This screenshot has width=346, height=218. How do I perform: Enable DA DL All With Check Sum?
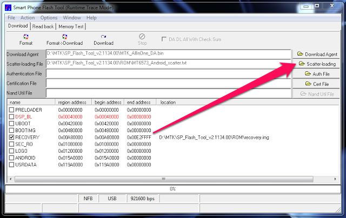click(x=164, y=39)
